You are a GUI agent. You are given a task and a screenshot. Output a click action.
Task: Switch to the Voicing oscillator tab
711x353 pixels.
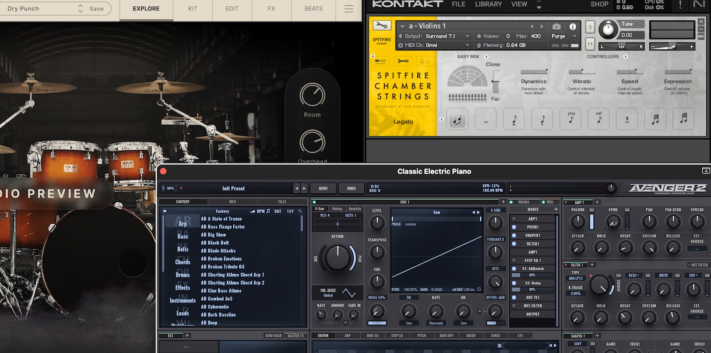(x=337, y=209)
